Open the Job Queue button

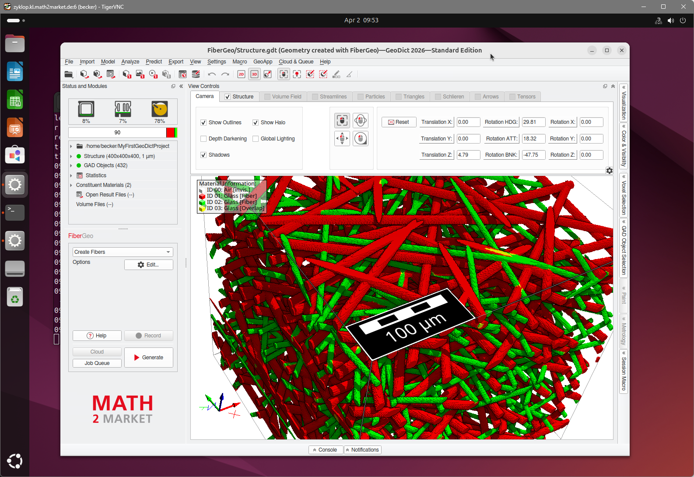(x=97, y=363)
